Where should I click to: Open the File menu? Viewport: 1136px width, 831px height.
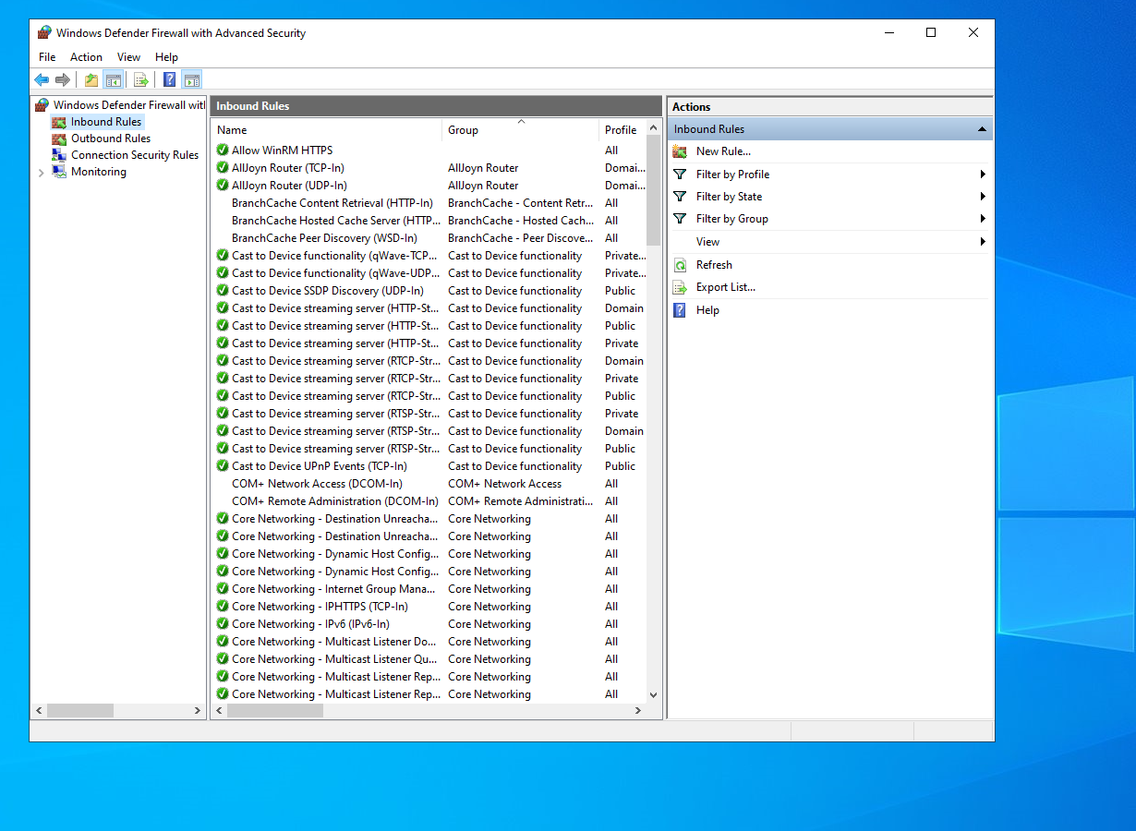[x=47, y=57]
